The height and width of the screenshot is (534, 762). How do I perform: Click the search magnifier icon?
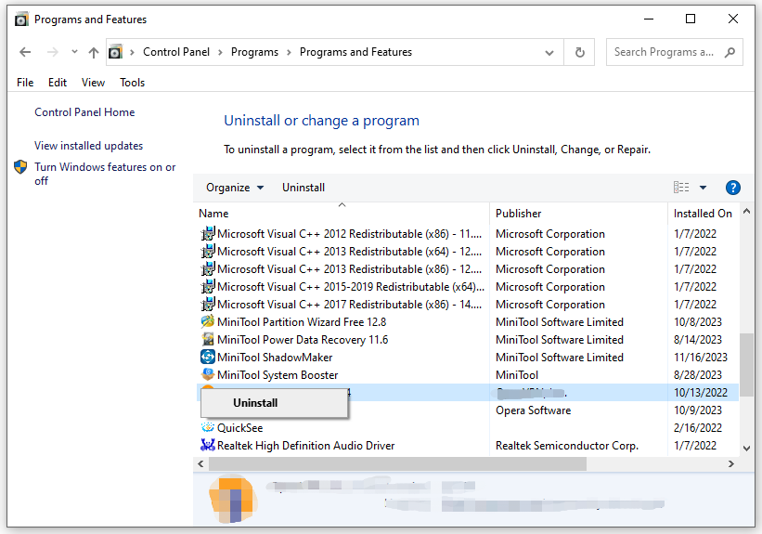point(730,52)
